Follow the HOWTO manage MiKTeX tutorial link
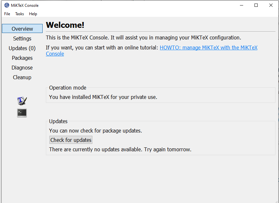 click(x=209, y=48)
